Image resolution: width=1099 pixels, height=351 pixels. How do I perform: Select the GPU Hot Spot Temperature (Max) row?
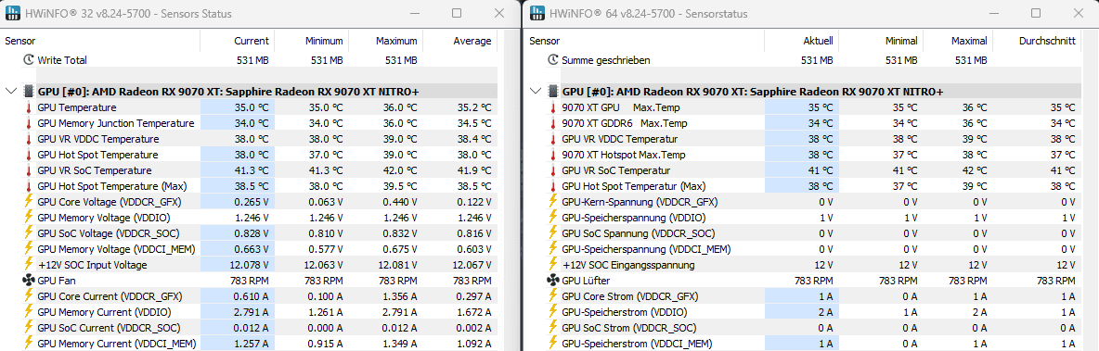pos(251,186)
